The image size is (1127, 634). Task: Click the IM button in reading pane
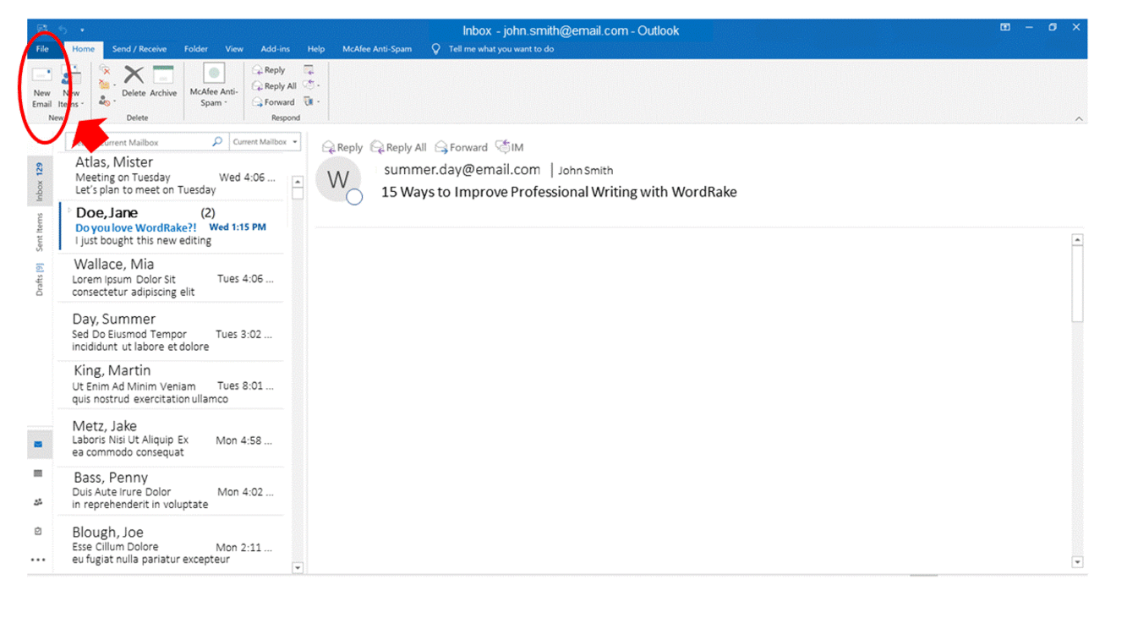coord(510,147)
